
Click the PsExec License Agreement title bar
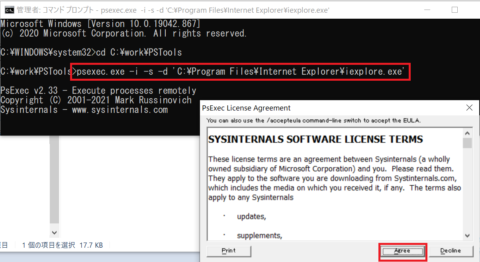tap(279, 108)
